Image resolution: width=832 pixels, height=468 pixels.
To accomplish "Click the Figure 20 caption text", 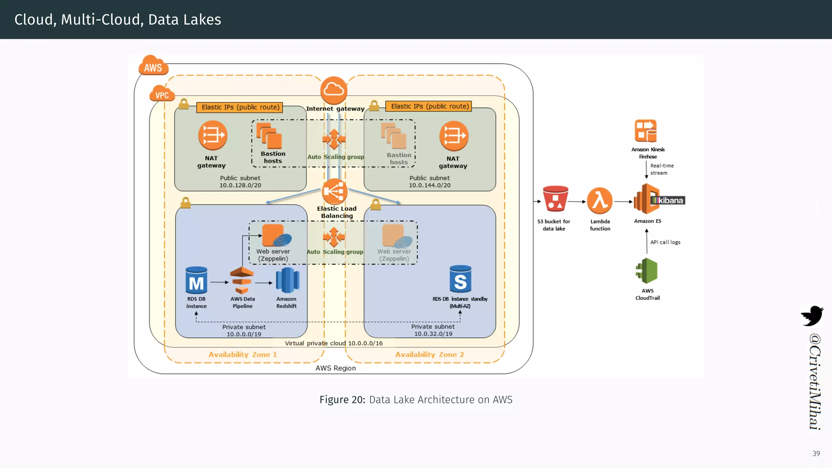I will point(416,400).
